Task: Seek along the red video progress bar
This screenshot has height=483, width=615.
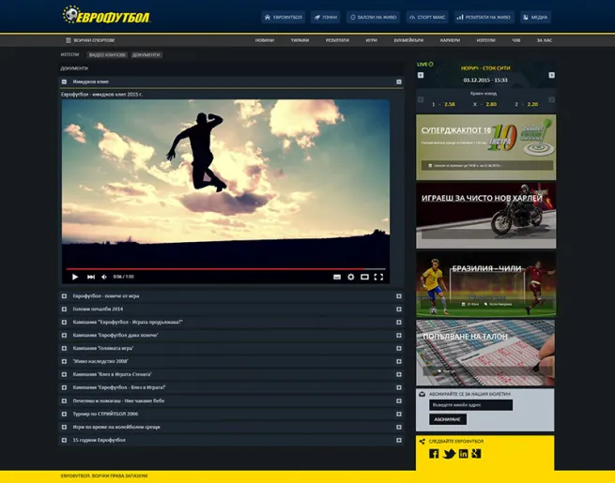Action: (226, 269)
